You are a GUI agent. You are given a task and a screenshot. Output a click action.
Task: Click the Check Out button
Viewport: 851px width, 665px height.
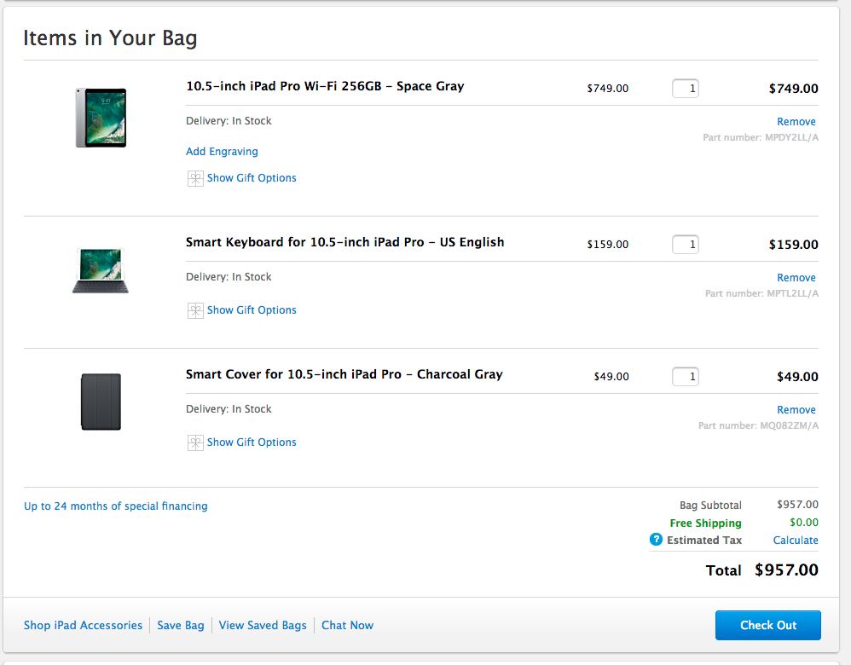click(768, 626)
